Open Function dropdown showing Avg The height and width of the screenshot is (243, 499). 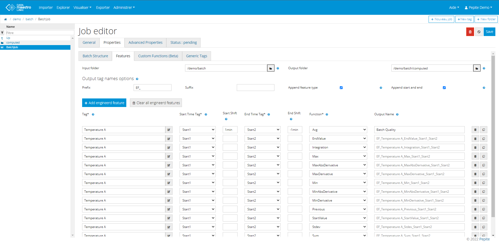point(338,130)
